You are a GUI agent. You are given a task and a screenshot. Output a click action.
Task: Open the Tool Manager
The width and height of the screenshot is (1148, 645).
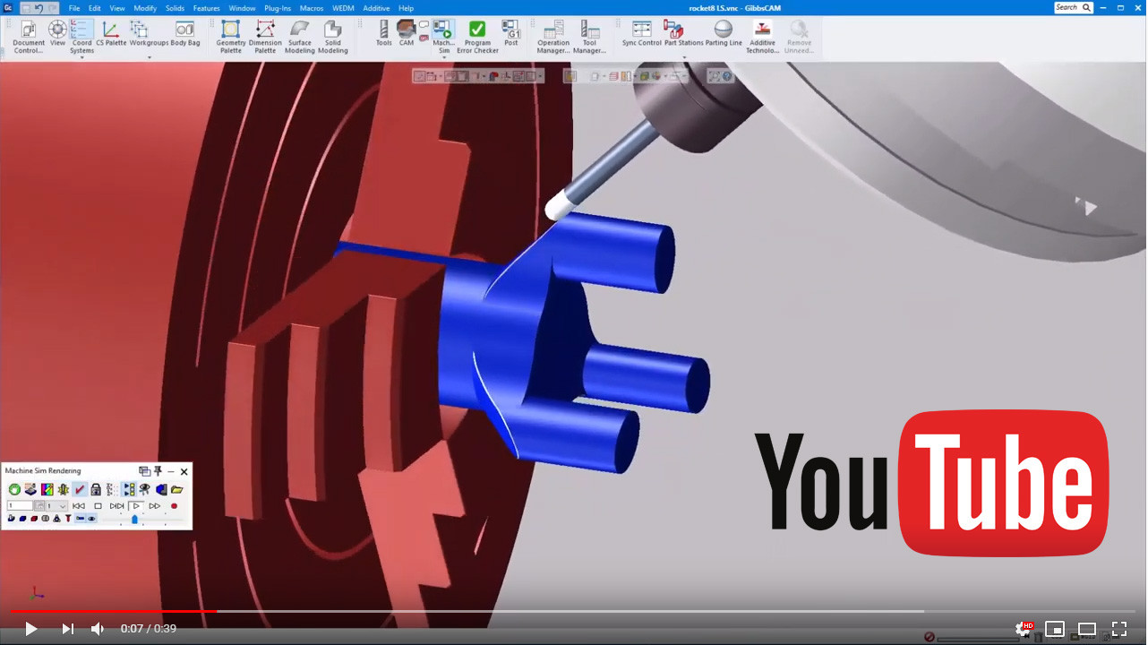pyautogui.click(x=590, y=37)
